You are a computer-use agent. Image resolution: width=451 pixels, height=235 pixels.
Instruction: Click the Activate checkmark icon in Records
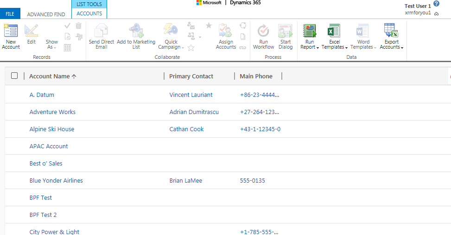pyautogui.click(x=67, y=26)
